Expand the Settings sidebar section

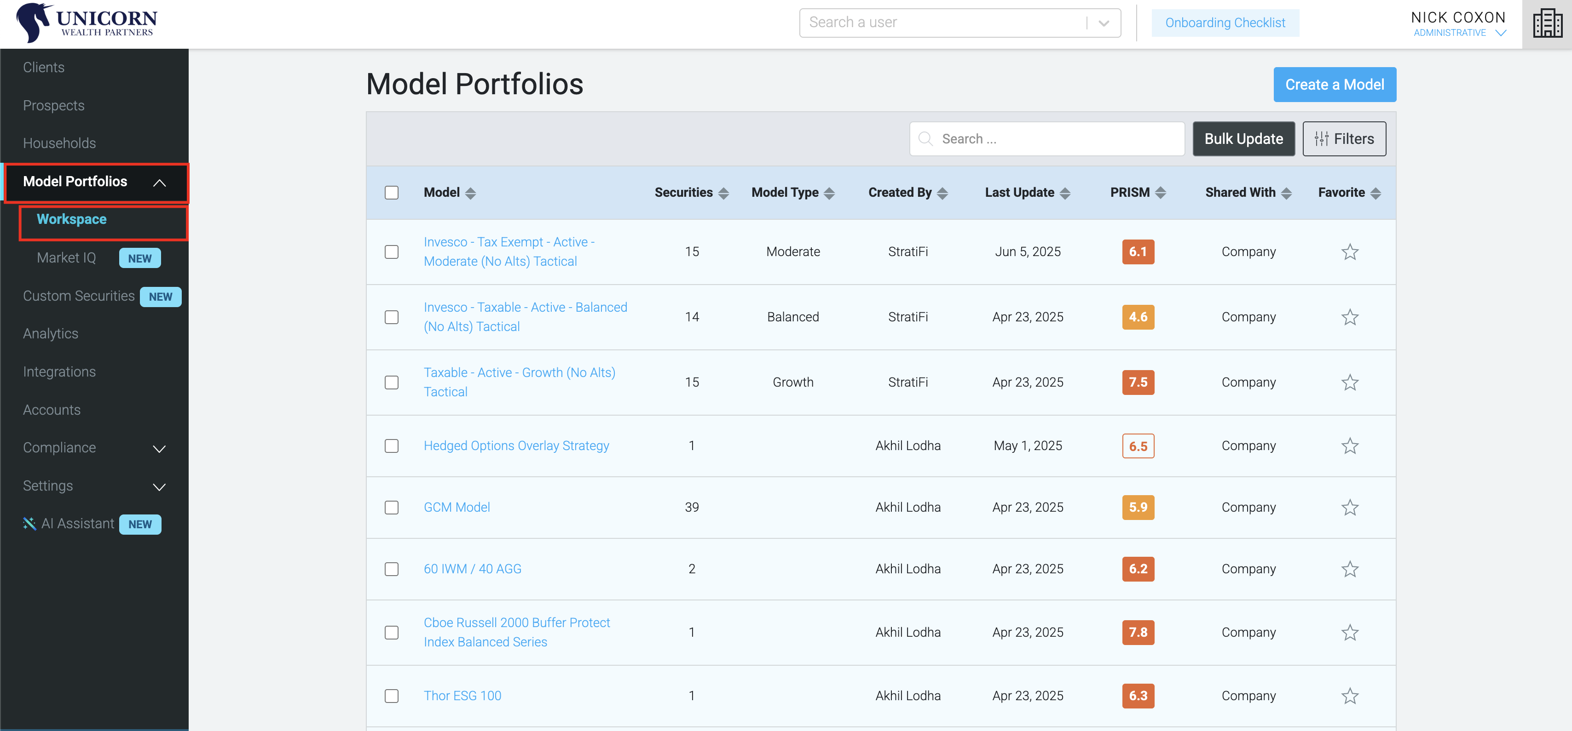(x=159, y=486)
